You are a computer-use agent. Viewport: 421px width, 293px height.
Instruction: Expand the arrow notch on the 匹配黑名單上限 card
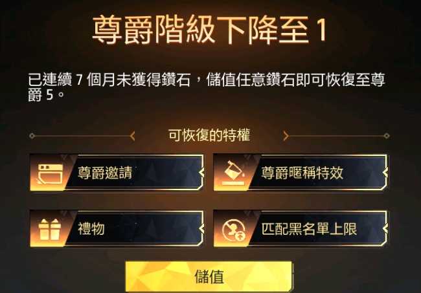tap(385, 229)
